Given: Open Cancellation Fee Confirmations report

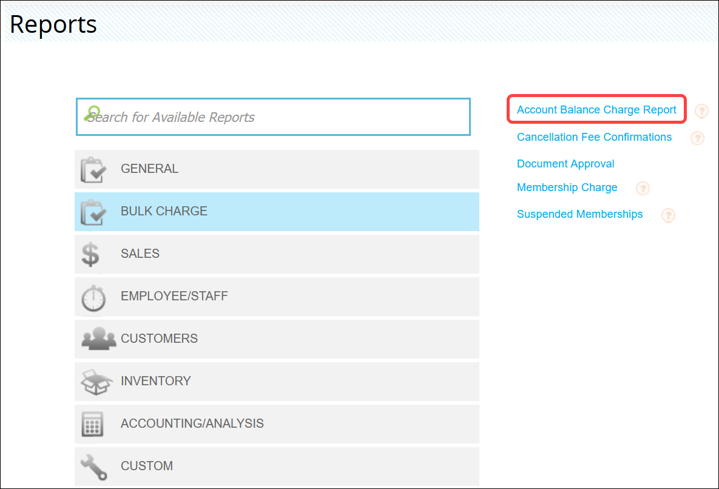Looking at the screenshot, I should [594, 137].
